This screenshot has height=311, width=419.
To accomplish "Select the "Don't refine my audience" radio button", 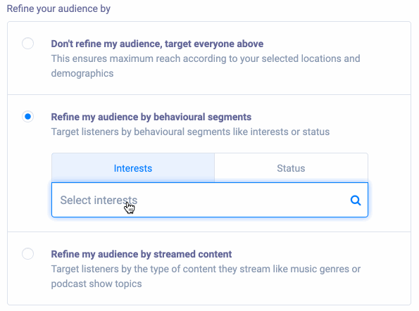I will (x=27, y=43).
